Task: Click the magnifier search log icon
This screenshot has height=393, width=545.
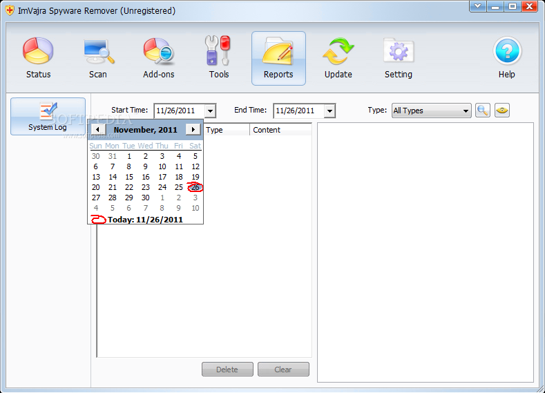Action: (483, 111)
